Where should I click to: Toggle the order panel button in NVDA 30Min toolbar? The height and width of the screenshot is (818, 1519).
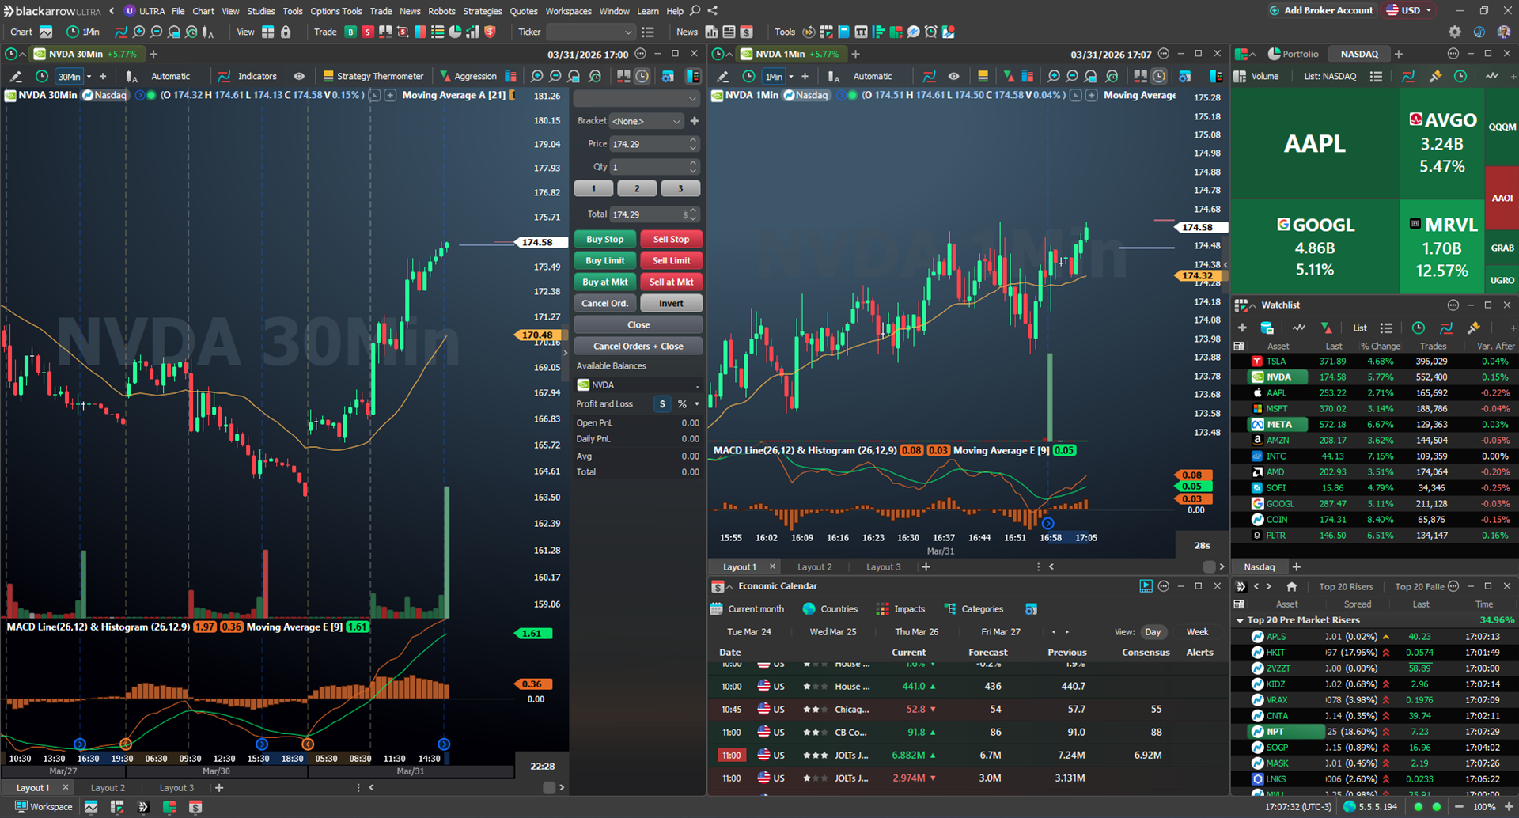tap(693, 77)
